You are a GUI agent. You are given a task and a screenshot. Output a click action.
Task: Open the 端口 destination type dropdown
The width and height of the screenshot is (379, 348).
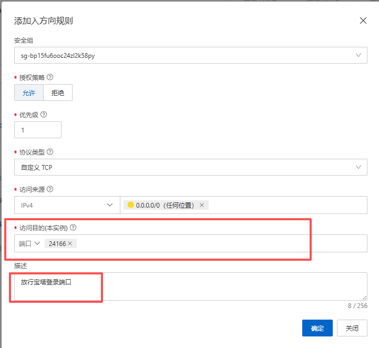29,243
